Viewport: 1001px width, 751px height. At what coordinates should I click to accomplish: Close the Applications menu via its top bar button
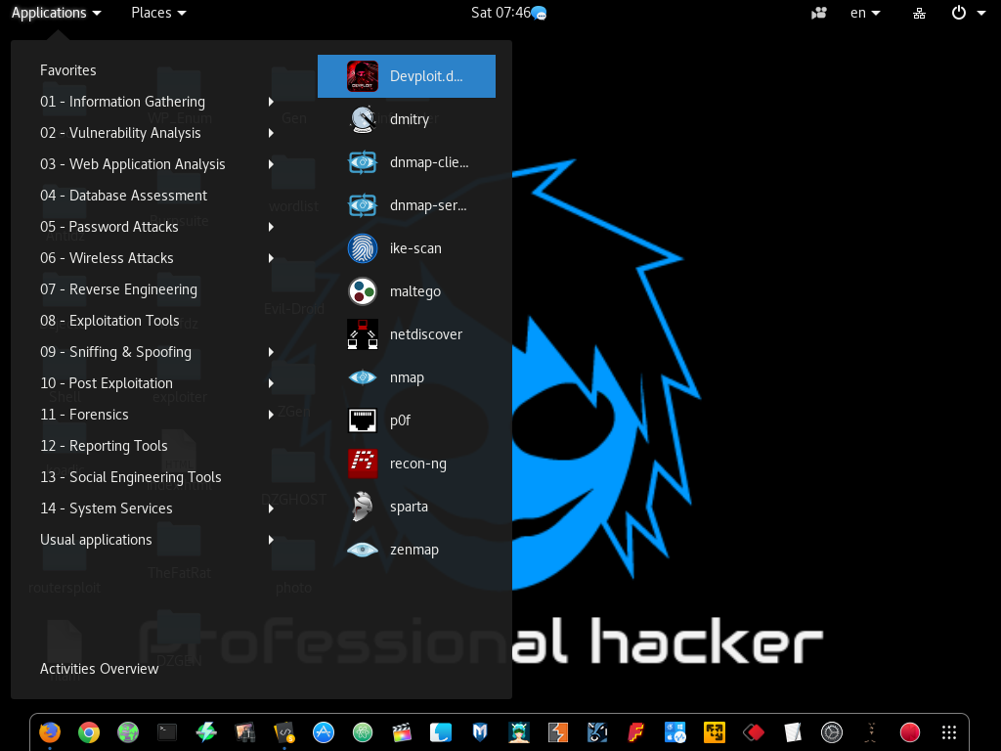click(56, 13)
